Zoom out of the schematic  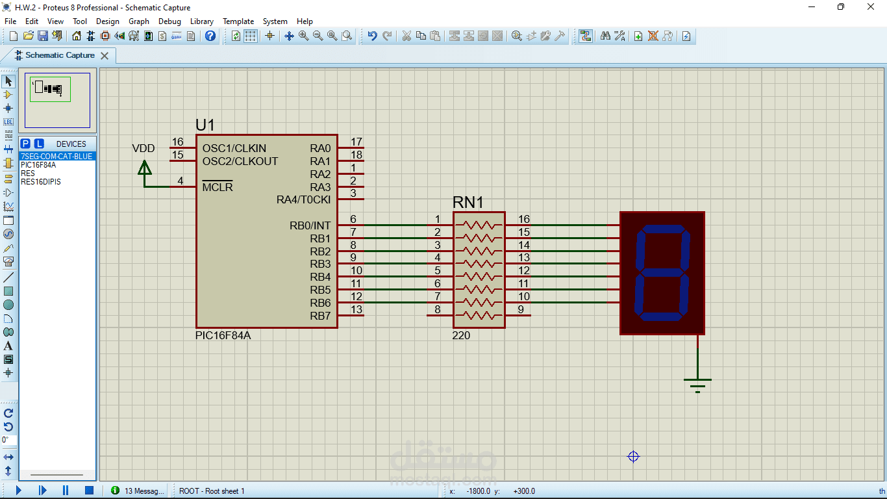pos(318,36)
